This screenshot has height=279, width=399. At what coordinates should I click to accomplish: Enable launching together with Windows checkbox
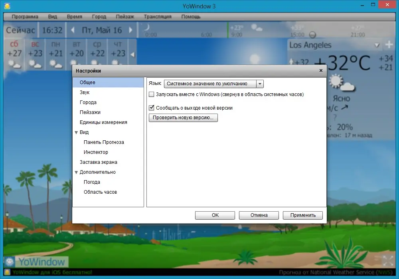[151, 94]
